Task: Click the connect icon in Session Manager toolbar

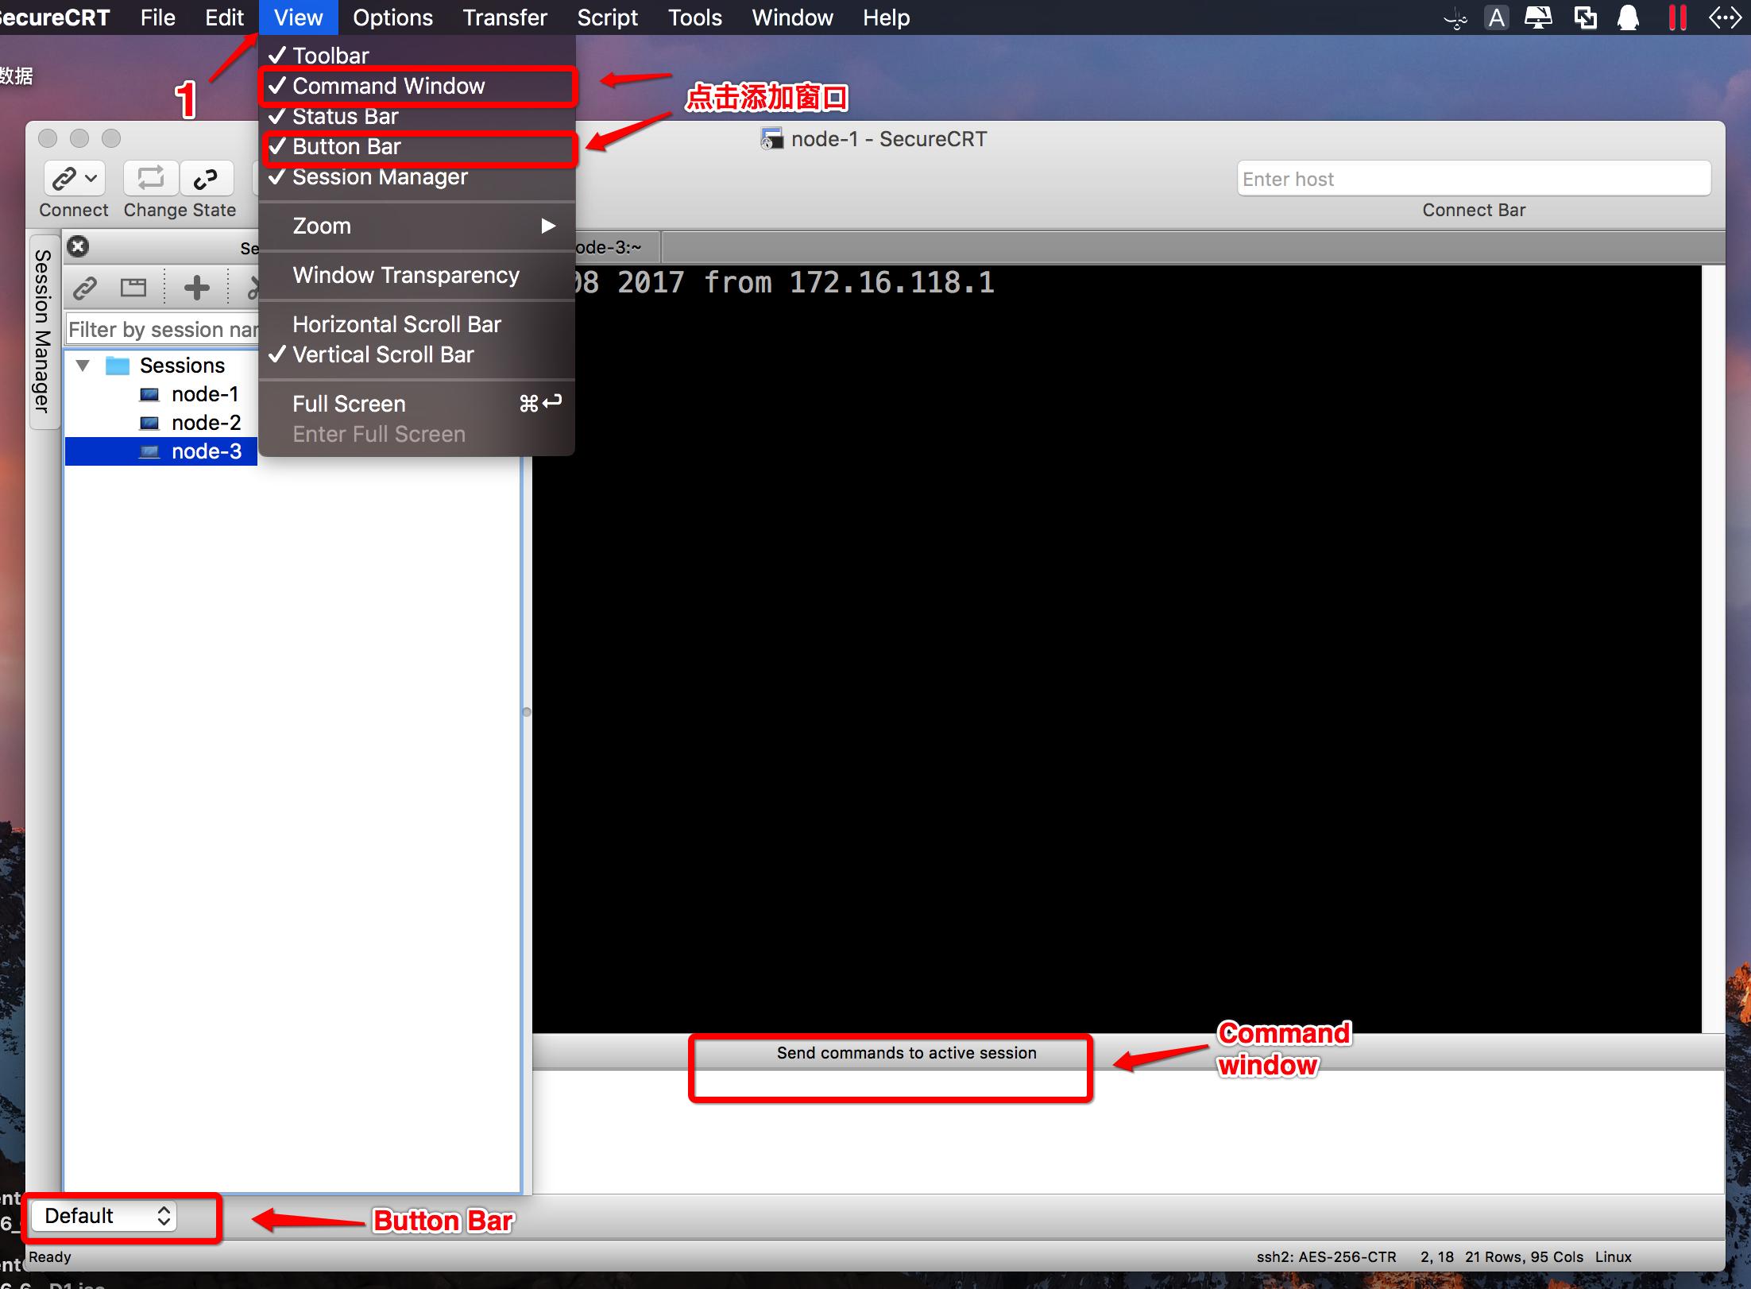Action: 85,287
